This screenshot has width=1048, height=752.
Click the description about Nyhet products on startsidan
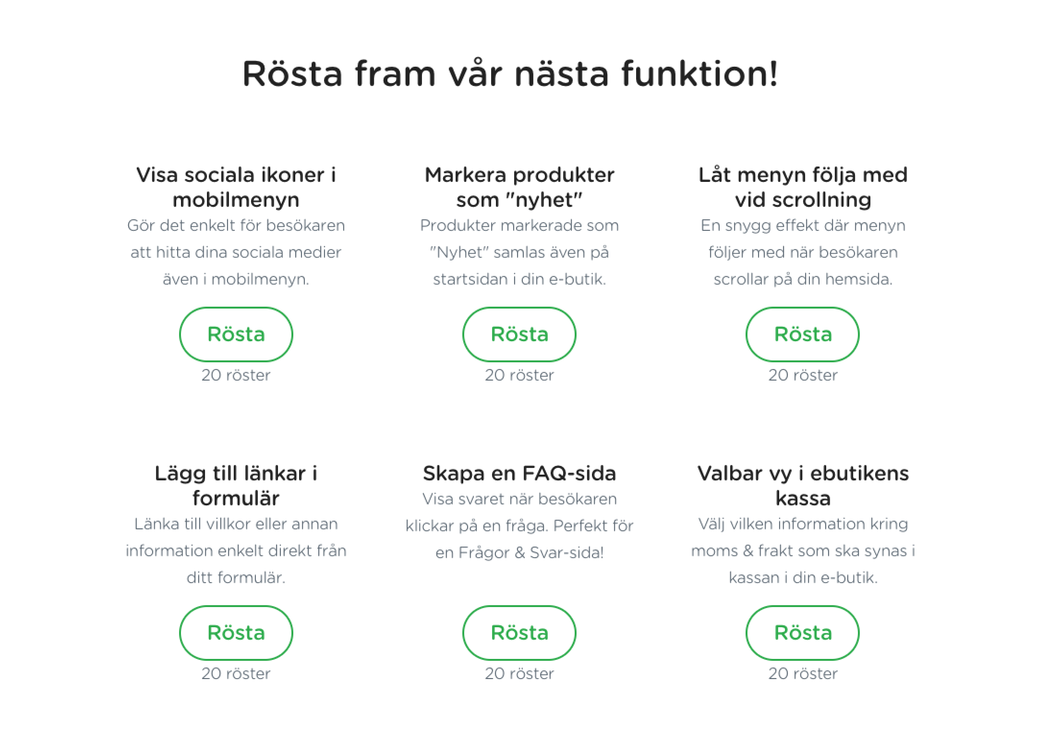(x=519, y=252)
